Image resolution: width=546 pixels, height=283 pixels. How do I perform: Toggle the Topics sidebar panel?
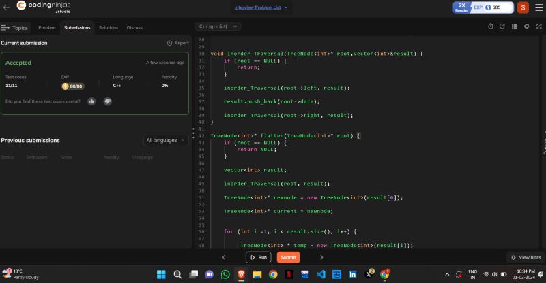click(x=15, y=28)
